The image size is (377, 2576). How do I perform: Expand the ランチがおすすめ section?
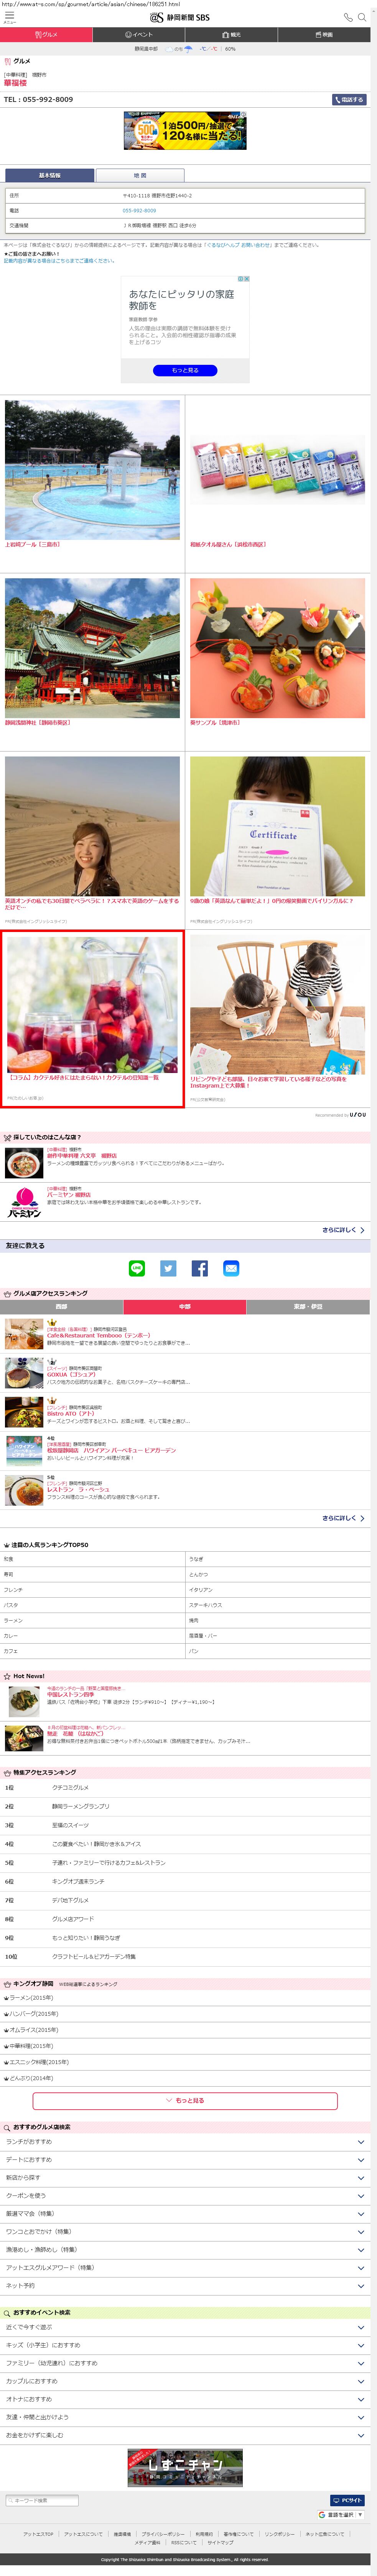188,2141
